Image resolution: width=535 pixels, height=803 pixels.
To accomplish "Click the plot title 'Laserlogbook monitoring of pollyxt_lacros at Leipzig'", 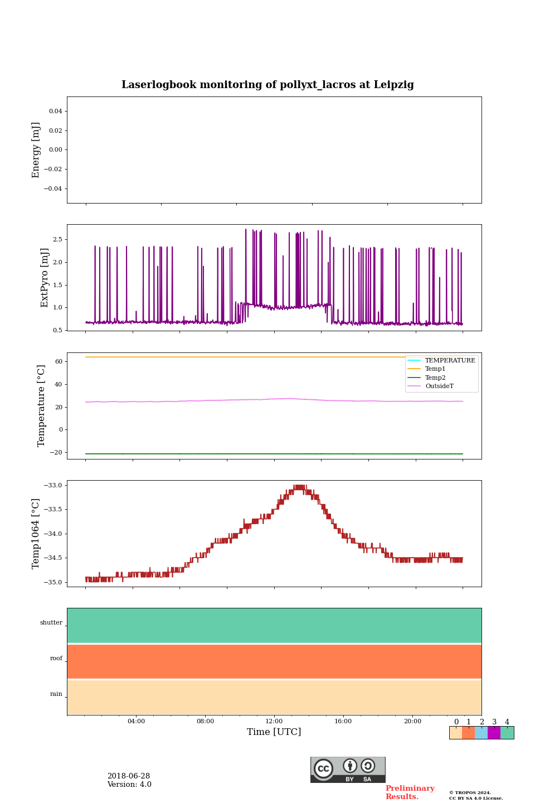I will [267, 85].
